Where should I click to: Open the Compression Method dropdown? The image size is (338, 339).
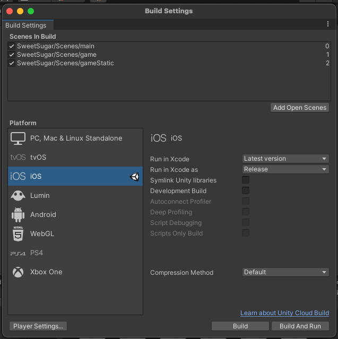[x=285, y=272]
